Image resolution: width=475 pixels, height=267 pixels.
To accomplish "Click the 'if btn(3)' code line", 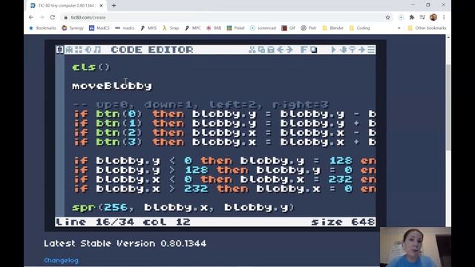I will (x=224, y=142).
